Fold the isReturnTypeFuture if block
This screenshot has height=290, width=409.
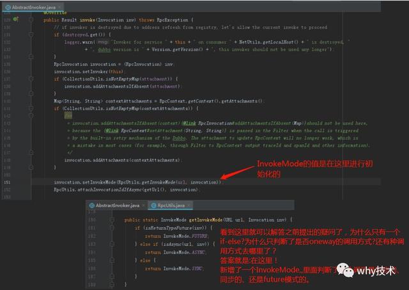tap(112, 228)
